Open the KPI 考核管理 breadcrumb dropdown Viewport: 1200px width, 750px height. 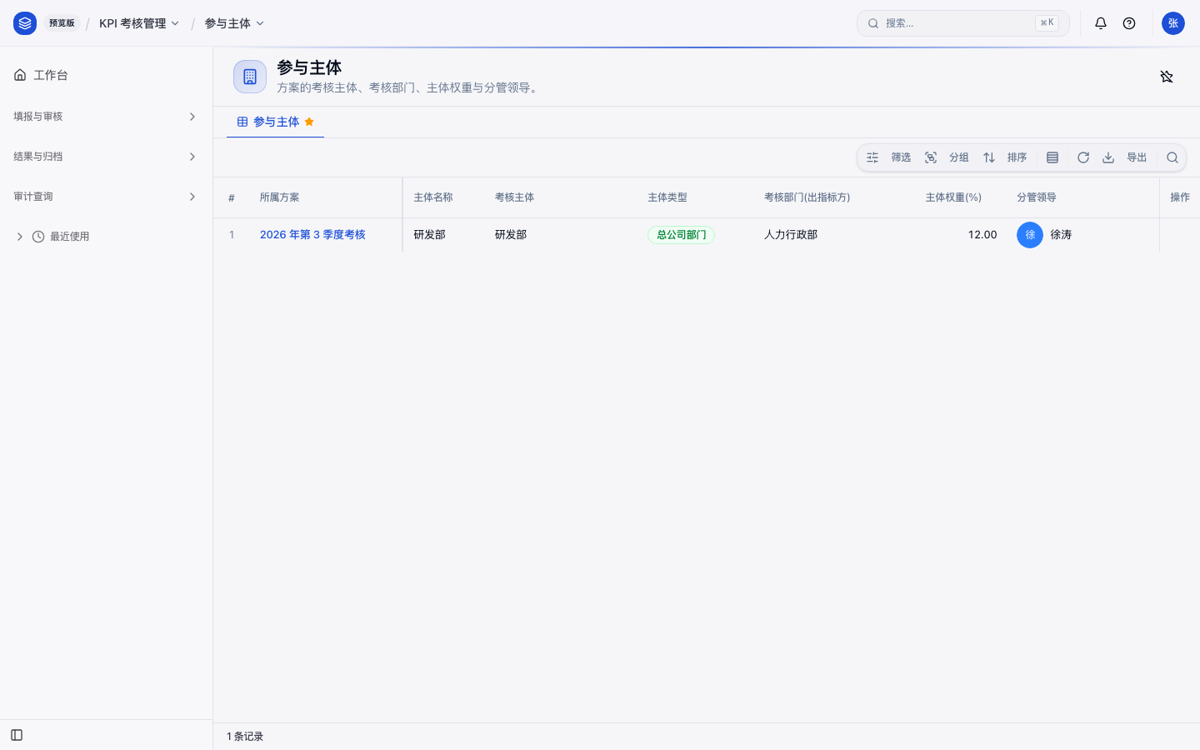[139, 23]
